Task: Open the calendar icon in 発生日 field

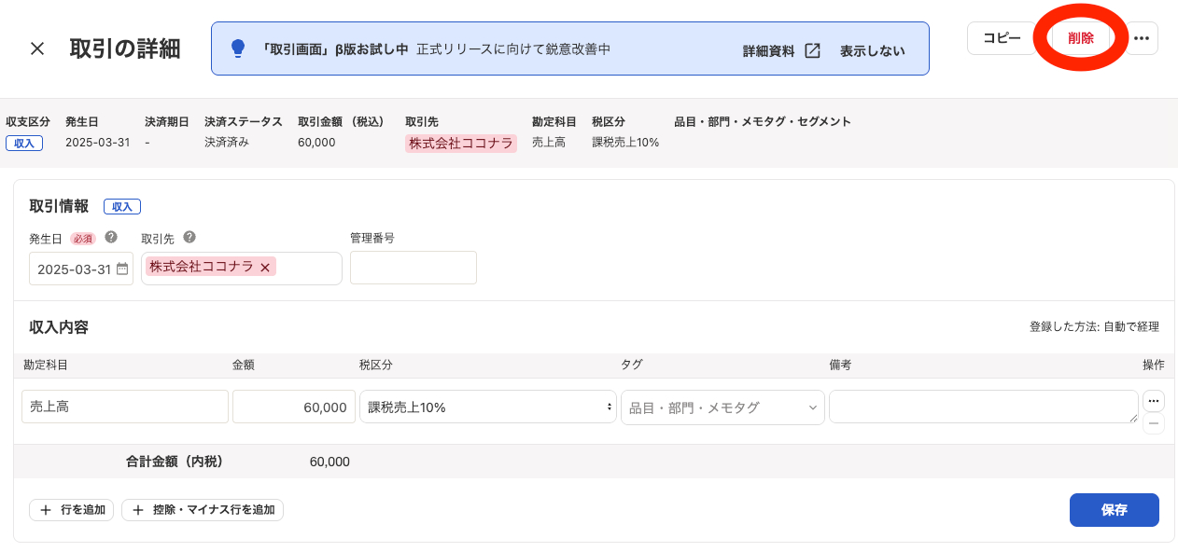Action: point(122,268)
